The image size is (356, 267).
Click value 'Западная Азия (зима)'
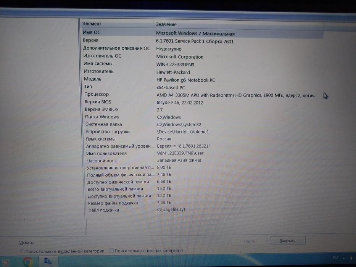(x=179, y=160)
